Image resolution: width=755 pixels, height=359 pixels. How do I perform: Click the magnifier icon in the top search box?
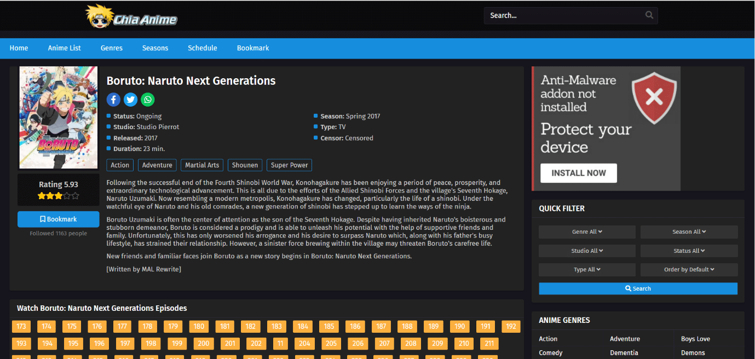pos(649,15)
